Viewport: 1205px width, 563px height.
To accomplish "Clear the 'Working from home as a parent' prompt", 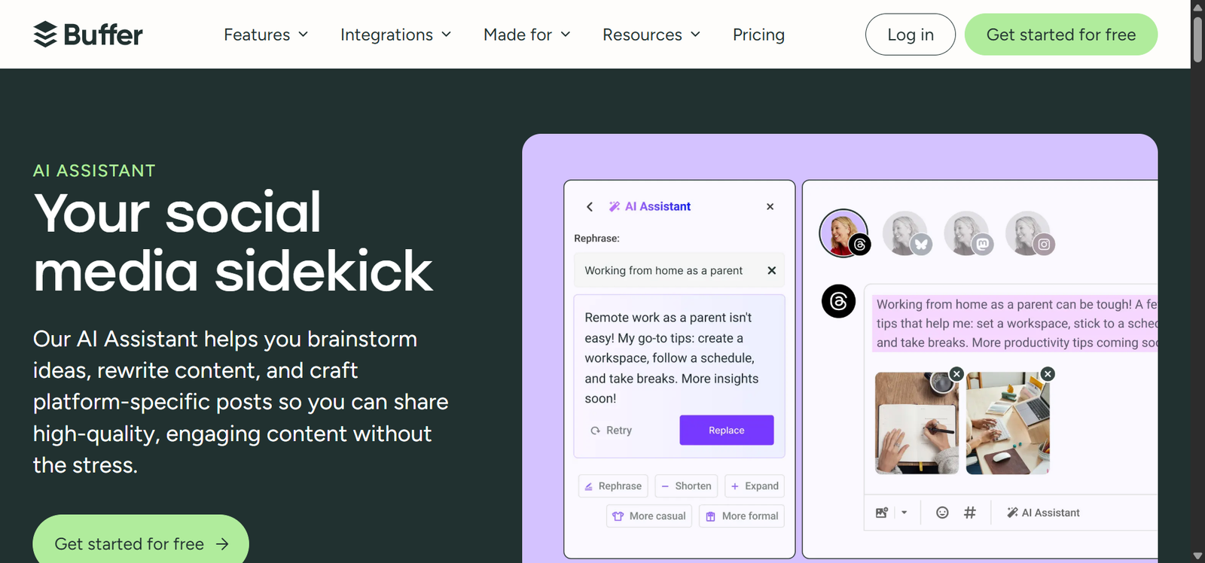I will tap(771, 270).
